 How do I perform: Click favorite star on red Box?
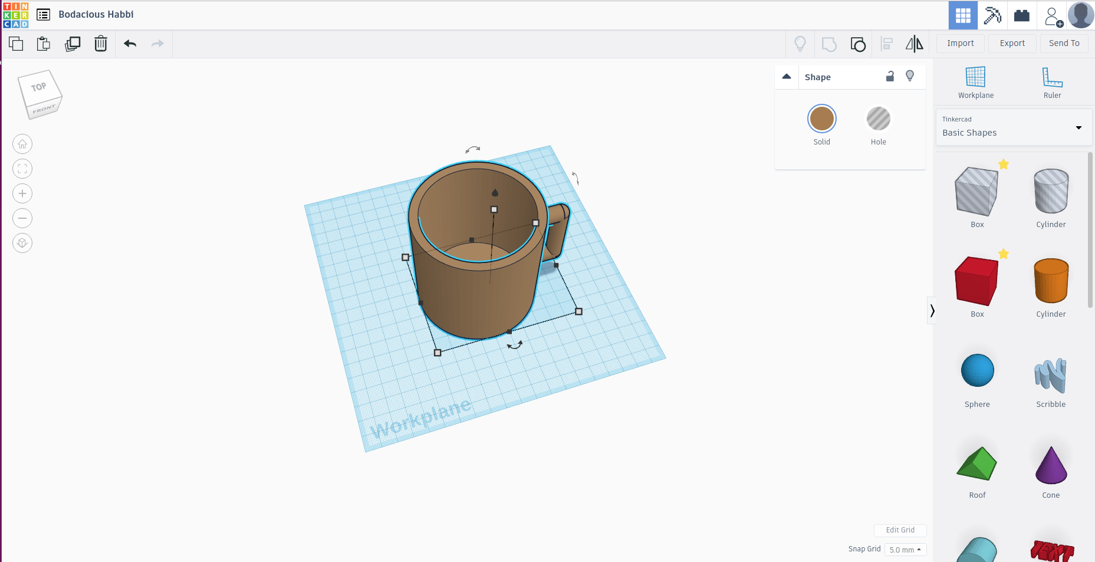click(x=1004, y=254)
